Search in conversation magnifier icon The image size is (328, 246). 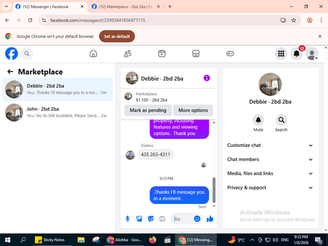(281, 120)
